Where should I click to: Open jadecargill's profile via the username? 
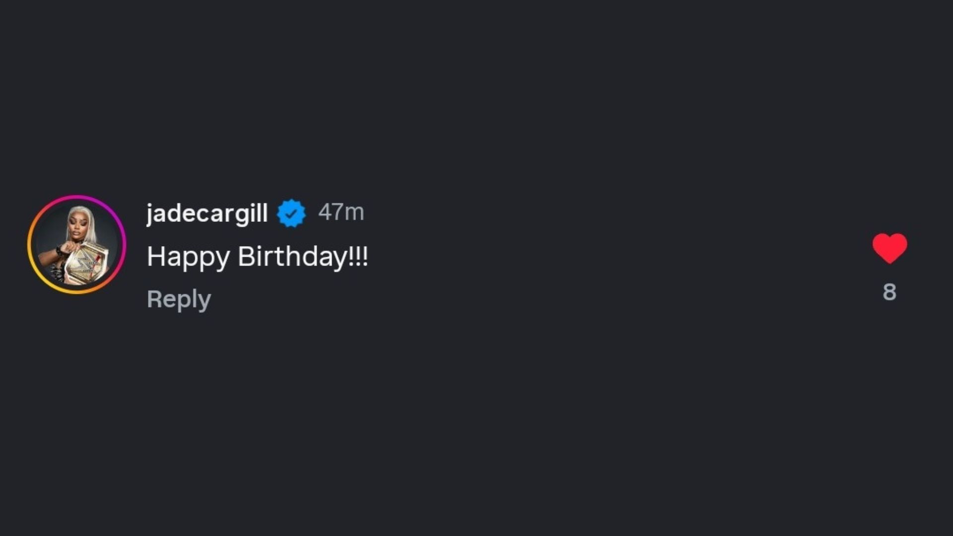pyautogui.click(x=206, y=212)
